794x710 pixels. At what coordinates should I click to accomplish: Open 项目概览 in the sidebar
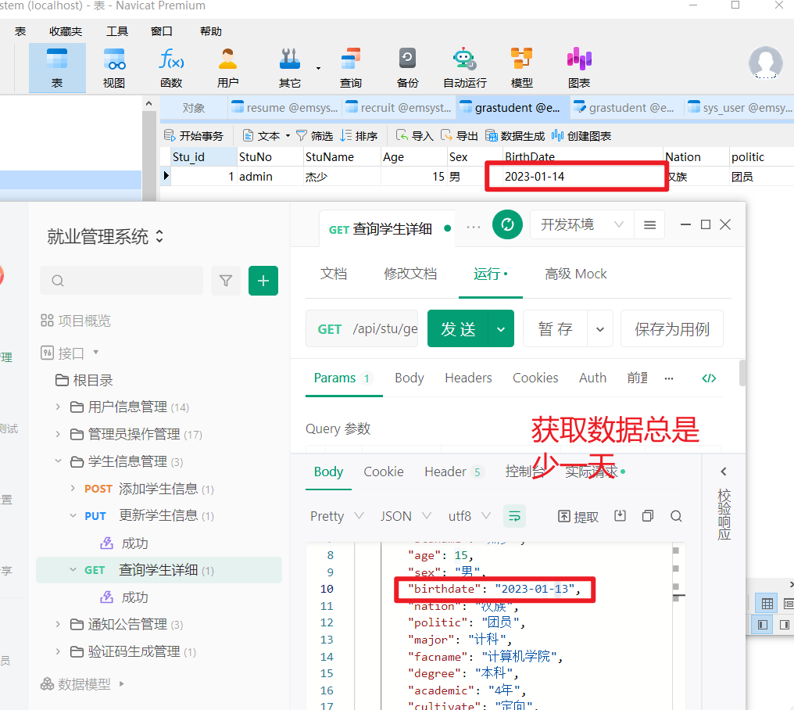tap(76, 321)
